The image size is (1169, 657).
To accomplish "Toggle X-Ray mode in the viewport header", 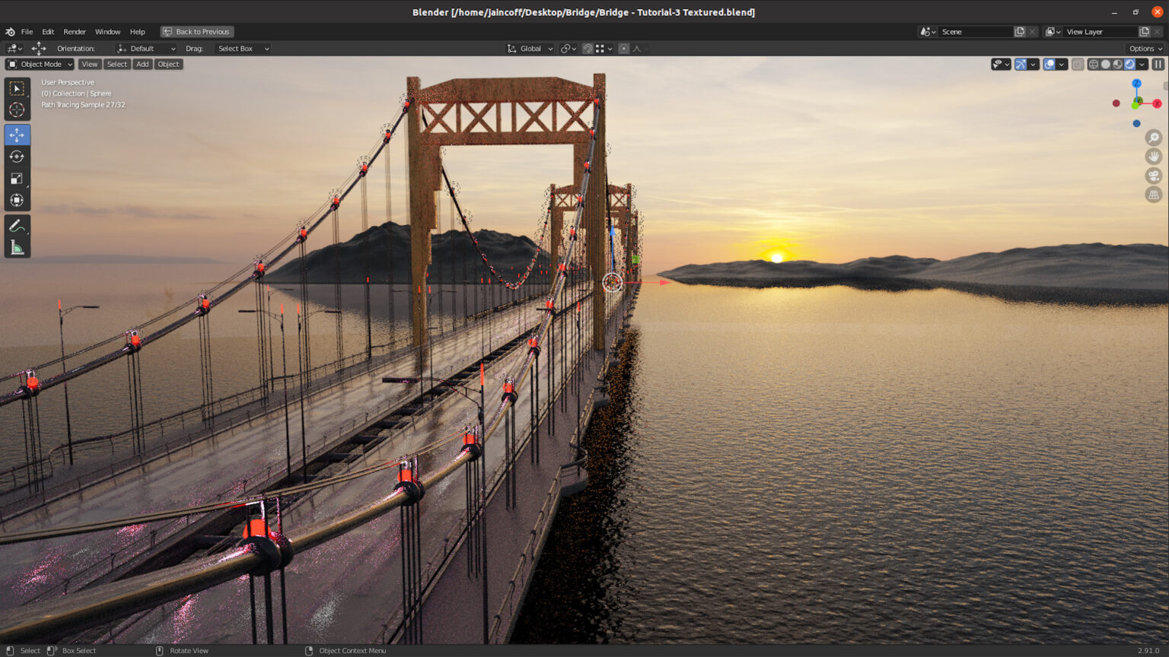I will (x=1078, y=64).
